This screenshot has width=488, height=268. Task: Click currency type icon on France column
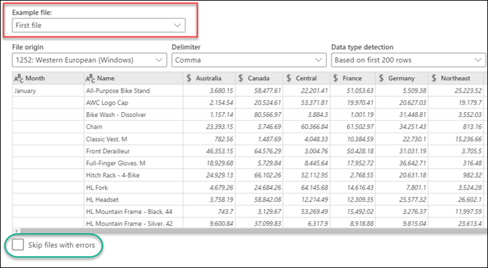[x=335, y=78]
